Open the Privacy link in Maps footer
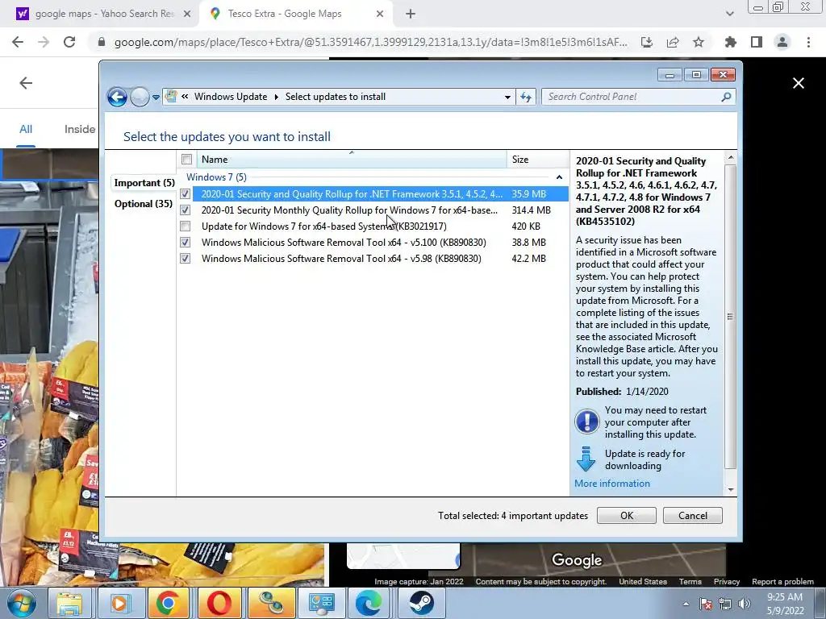Viewport: 826px width, 619px height. [x=727, y=582]
